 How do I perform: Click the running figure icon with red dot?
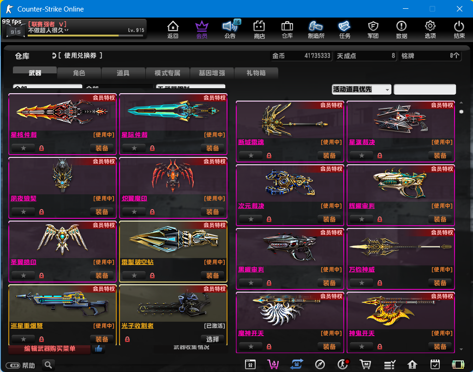point(343,365)
